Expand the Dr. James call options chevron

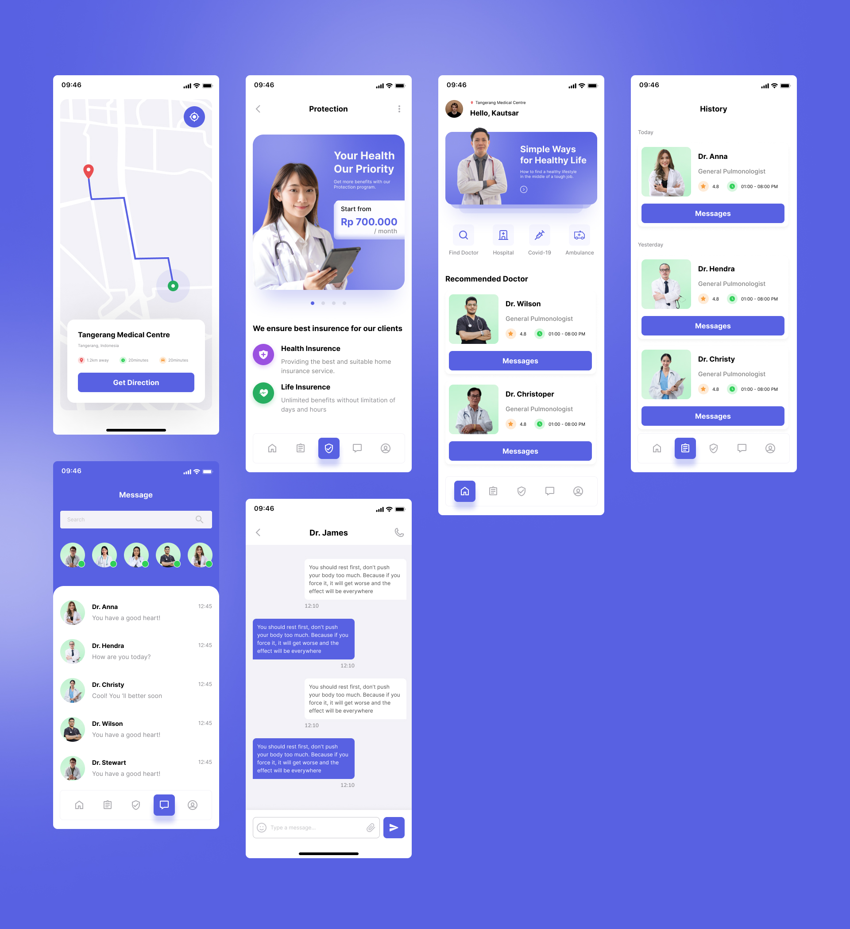(x=398, y=532)
